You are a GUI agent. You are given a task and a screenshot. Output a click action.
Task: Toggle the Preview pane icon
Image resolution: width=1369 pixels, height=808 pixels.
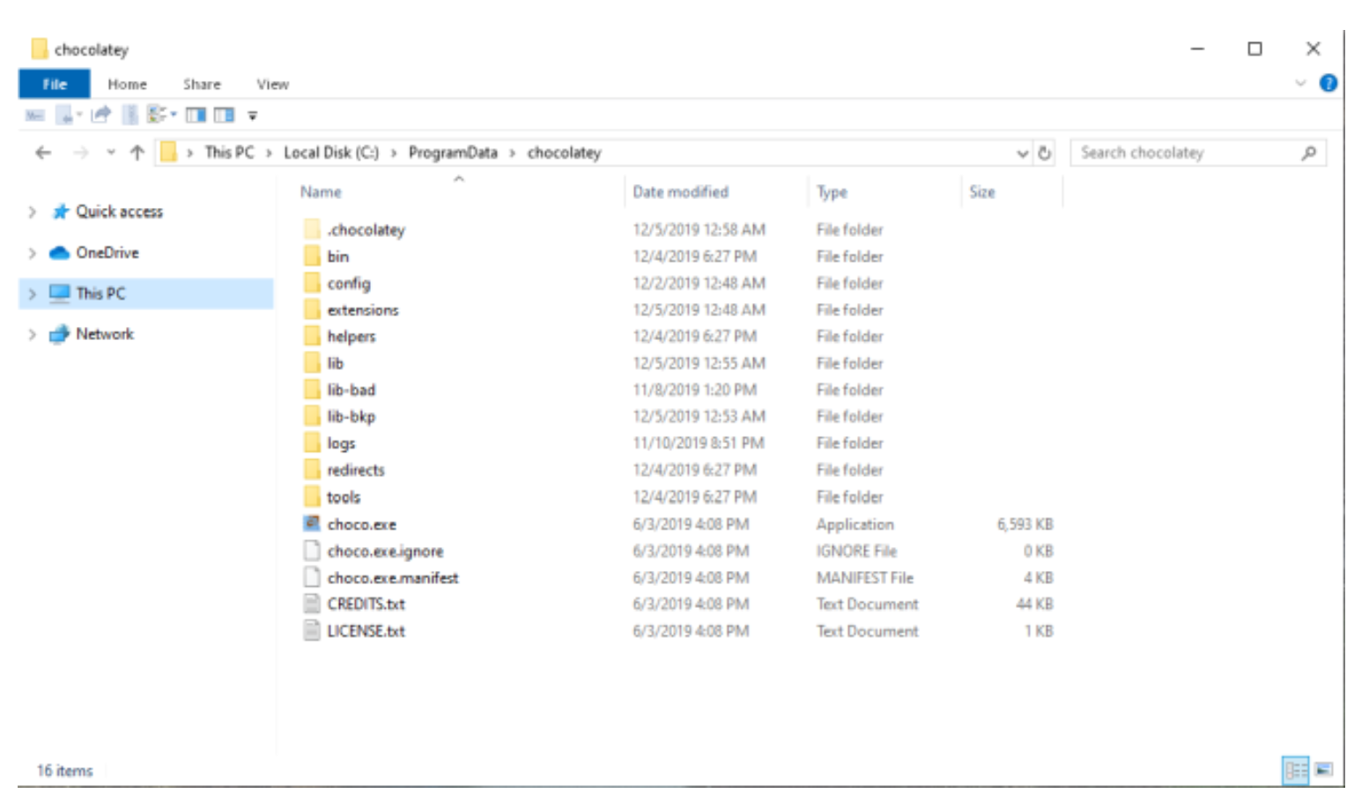coord(196,115)
